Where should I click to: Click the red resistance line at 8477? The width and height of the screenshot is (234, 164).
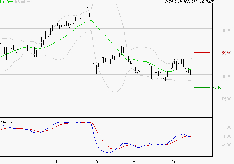202,52
